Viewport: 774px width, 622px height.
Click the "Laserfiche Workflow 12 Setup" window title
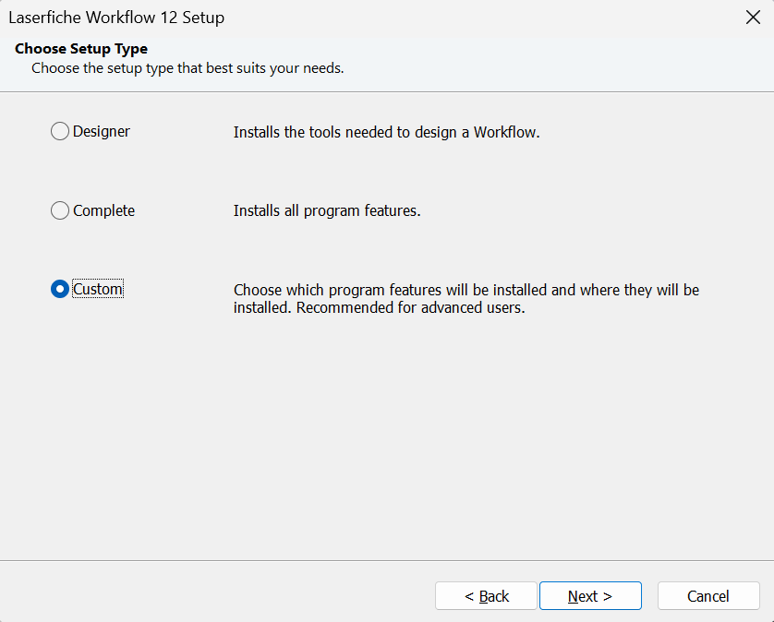pos(116,18)
